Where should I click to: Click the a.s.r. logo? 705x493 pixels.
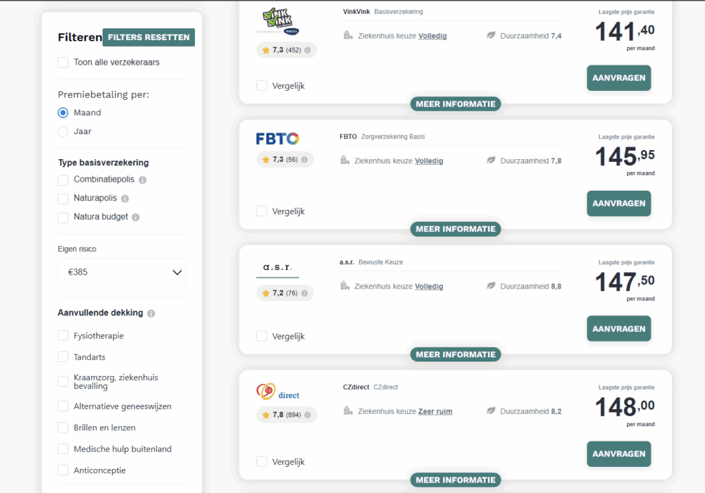pos(277,266)
